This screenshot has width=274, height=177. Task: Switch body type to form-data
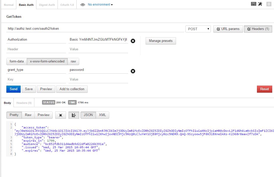17,61
